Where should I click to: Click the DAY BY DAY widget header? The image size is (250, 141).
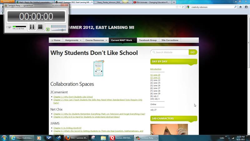[x=174, y=61]
